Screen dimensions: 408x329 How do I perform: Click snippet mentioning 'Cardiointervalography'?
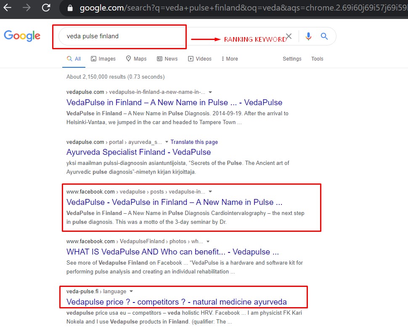tap(185, 218)
